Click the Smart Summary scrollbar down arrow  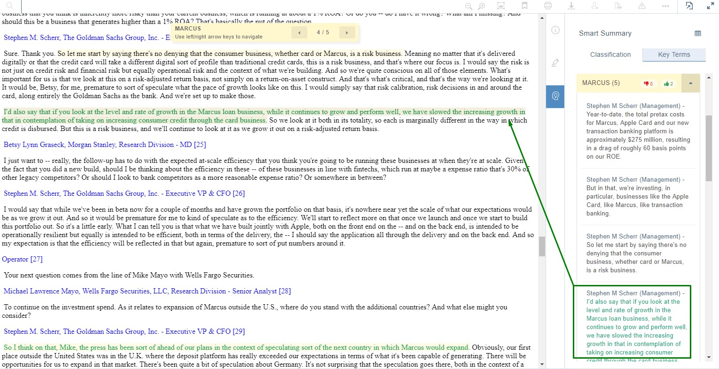(709, 358)
